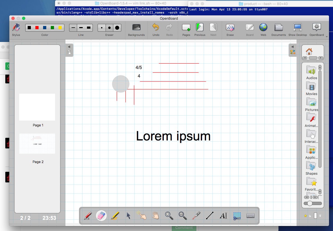Click the Lorem ipsum text on board
333x231 pixels.
[173, 136]
